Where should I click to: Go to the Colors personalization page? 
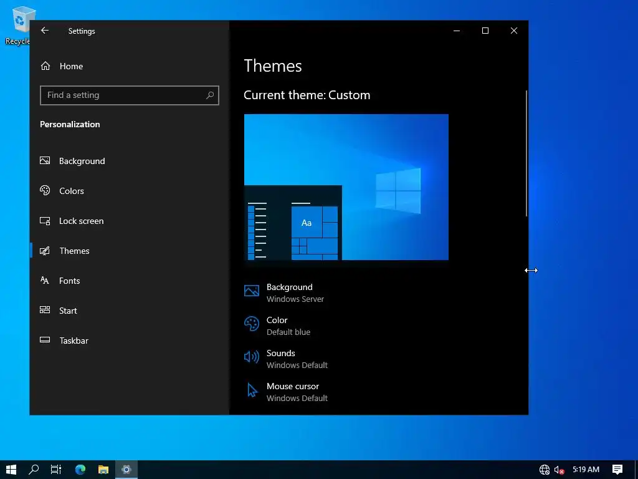130,191
